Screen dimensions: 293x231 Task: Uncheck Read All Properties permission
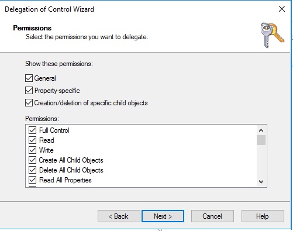[32, 180]
